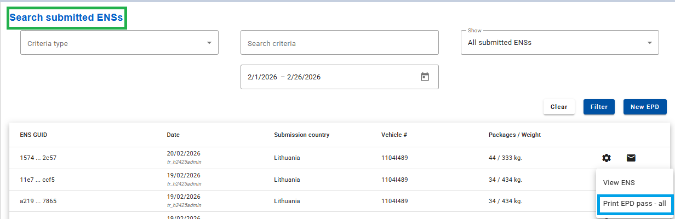Click the ENS GUID column header
This screenshot has width=675, height=219.
[34, 135]
